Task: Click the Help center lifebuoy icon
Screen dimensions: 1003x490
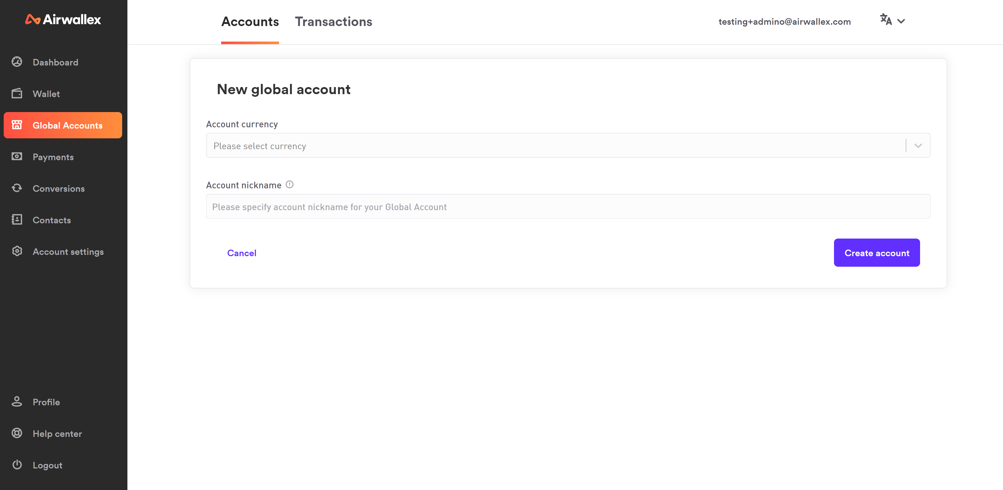Action: (x=17, y=433)
